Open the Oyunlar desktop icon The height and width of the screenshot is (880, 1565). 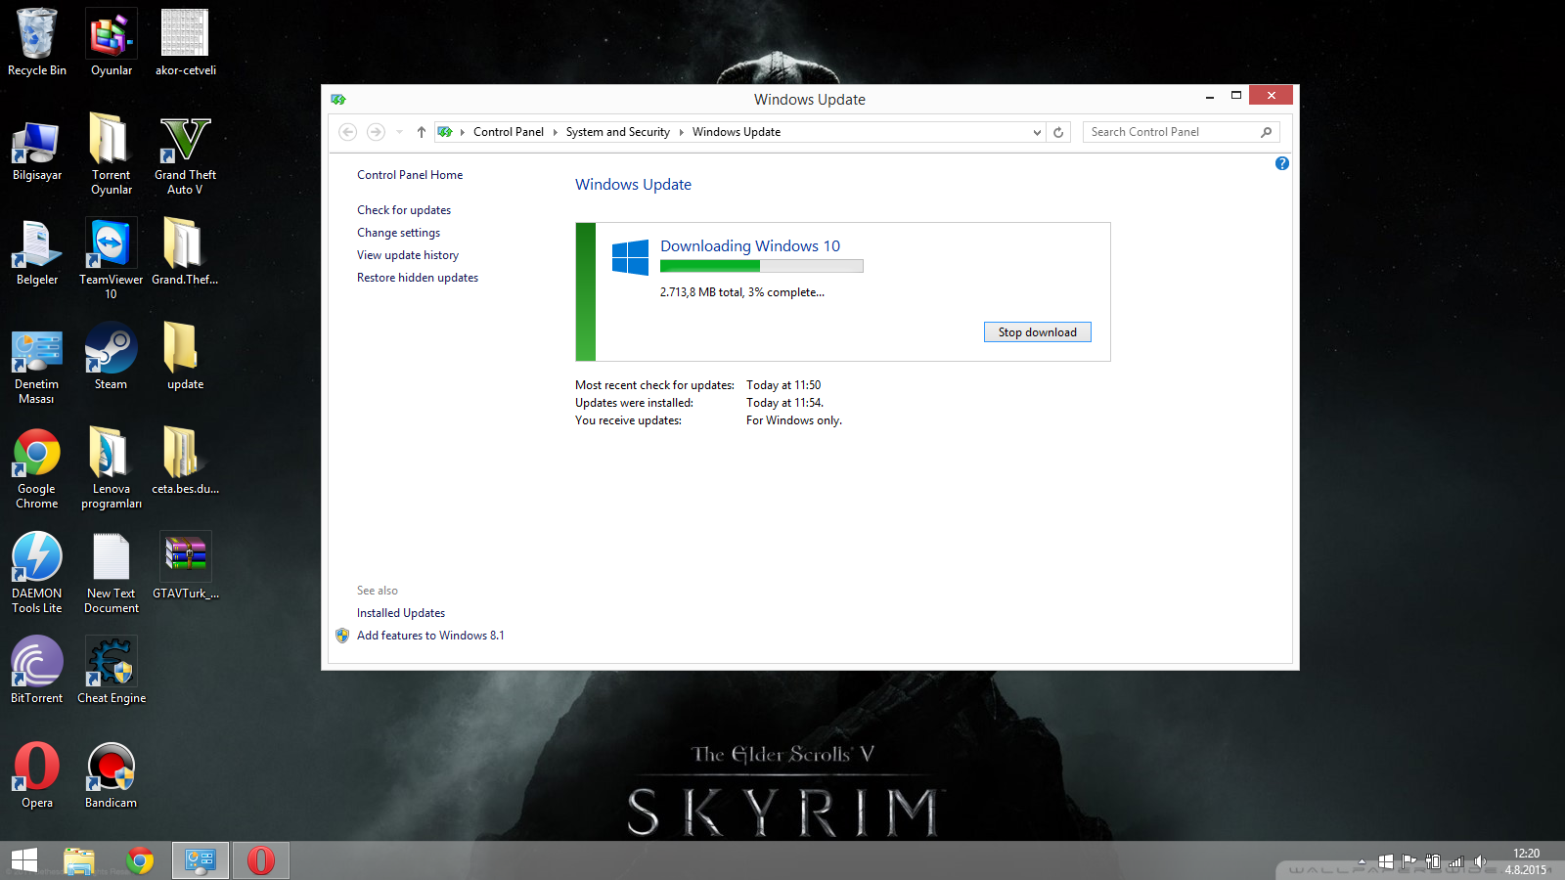[x=112, y=42]
